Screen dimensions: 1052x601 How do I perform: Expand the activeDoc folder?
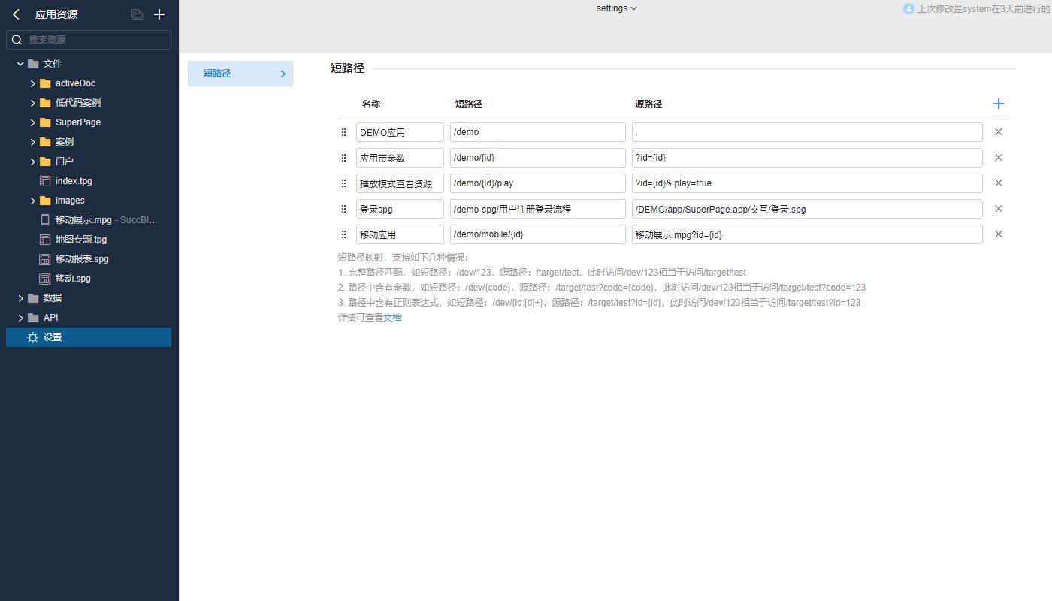(x=33, y=83)
